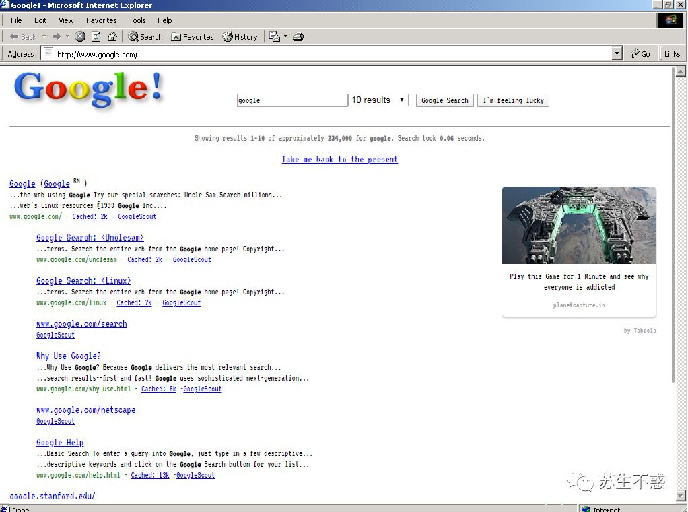
Task: Click the Print toolbar icon
Action: tap(298, 37)
